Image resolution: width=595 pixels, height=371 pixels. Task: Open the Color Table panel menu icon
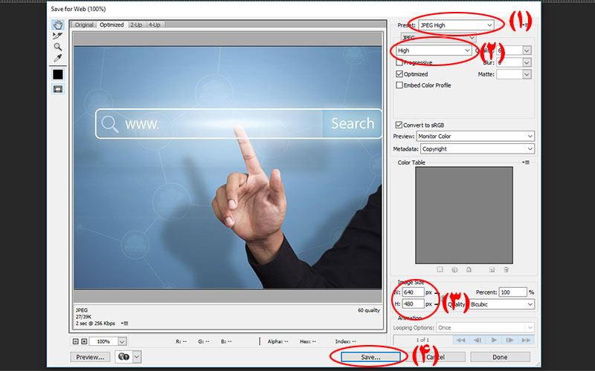click(x=526, y=162)
